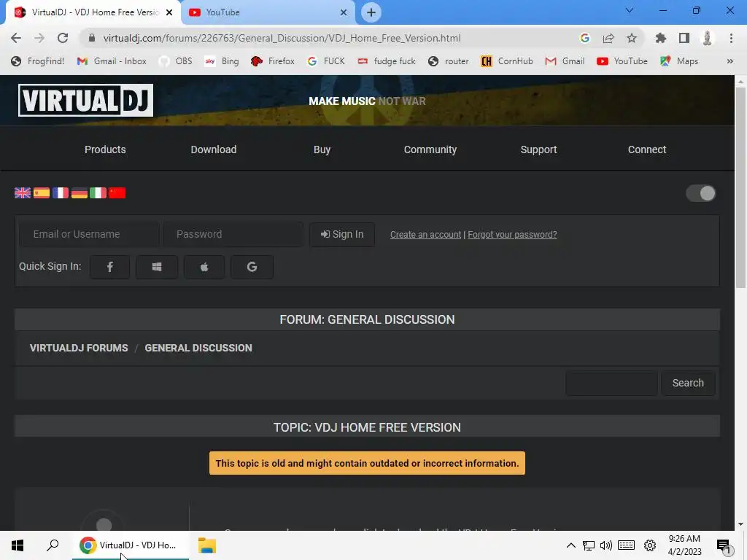Image resolution: width=747 pixels, height=560 pixels.
Task: Open YouTube bookmark in bookmarks bar
Action: click(x=622, y=61)
